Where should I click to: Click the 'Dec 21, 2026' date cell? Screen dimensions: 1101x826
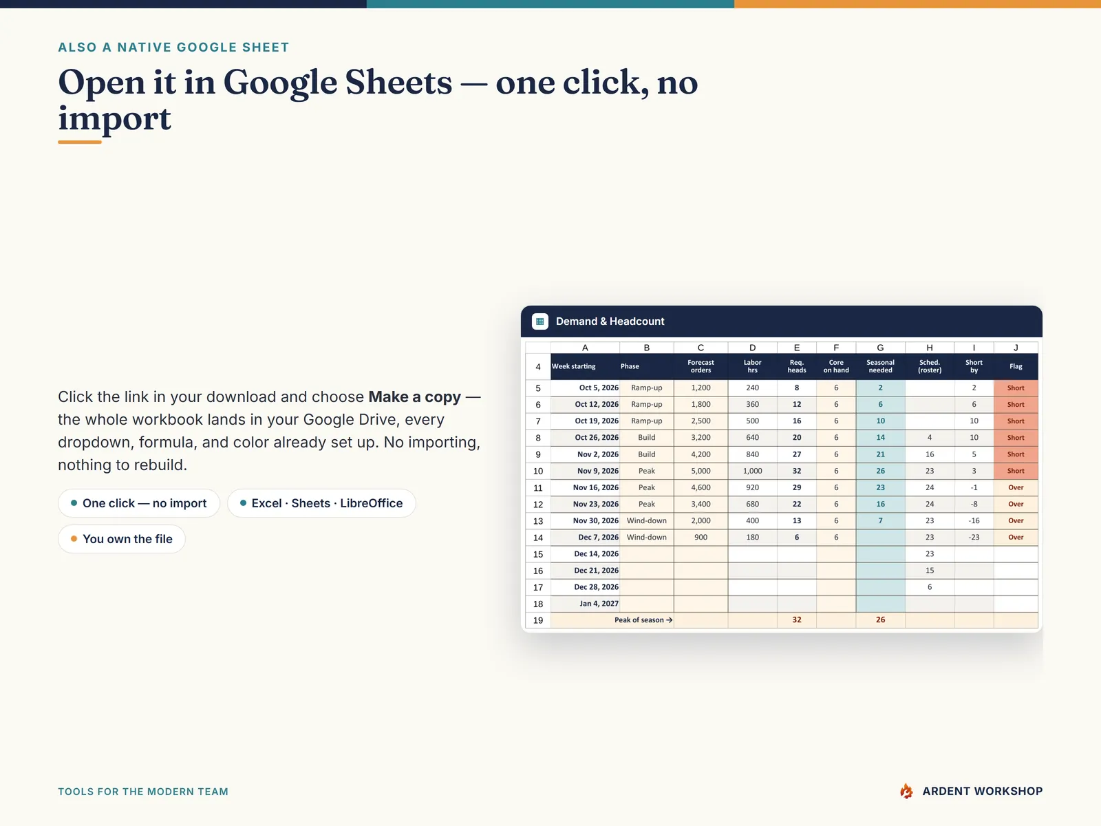click(585, 571)
